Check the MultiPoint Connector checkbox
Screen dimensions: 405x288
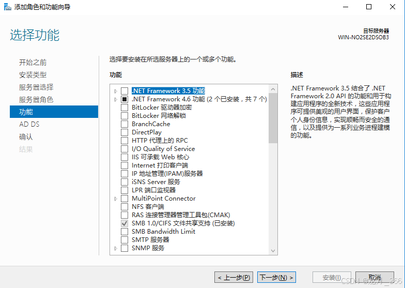click(124, 199)
